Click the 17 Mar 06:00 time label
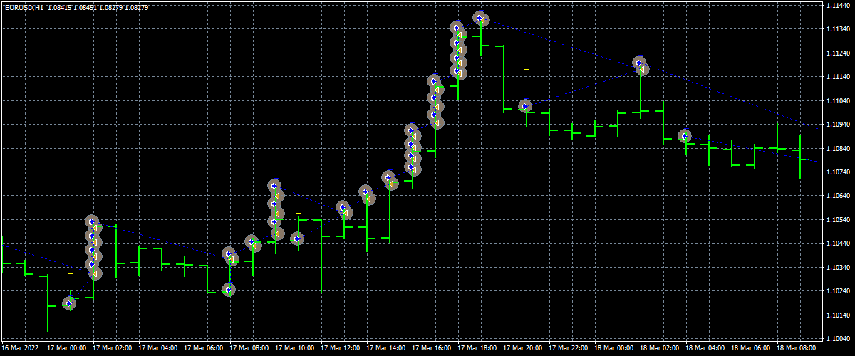 point(203,349)
